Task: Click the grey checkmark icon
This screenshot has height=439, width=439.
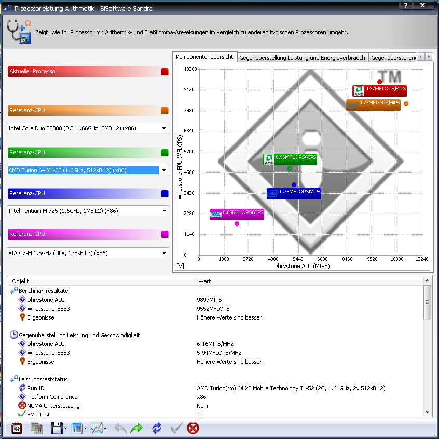Action: coord(176,428)
